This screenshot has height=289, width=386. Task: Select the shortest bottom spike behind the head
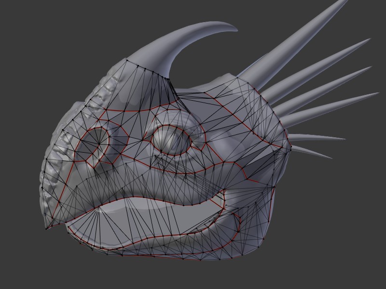pyautogui.click(x=314, y=152)
